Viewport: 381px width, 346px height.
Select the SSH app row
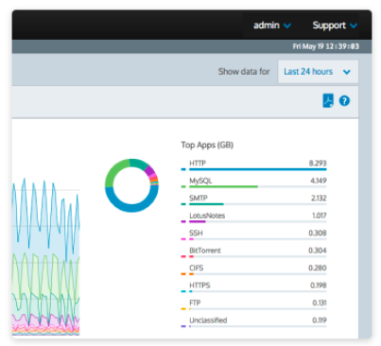[253, 234]
